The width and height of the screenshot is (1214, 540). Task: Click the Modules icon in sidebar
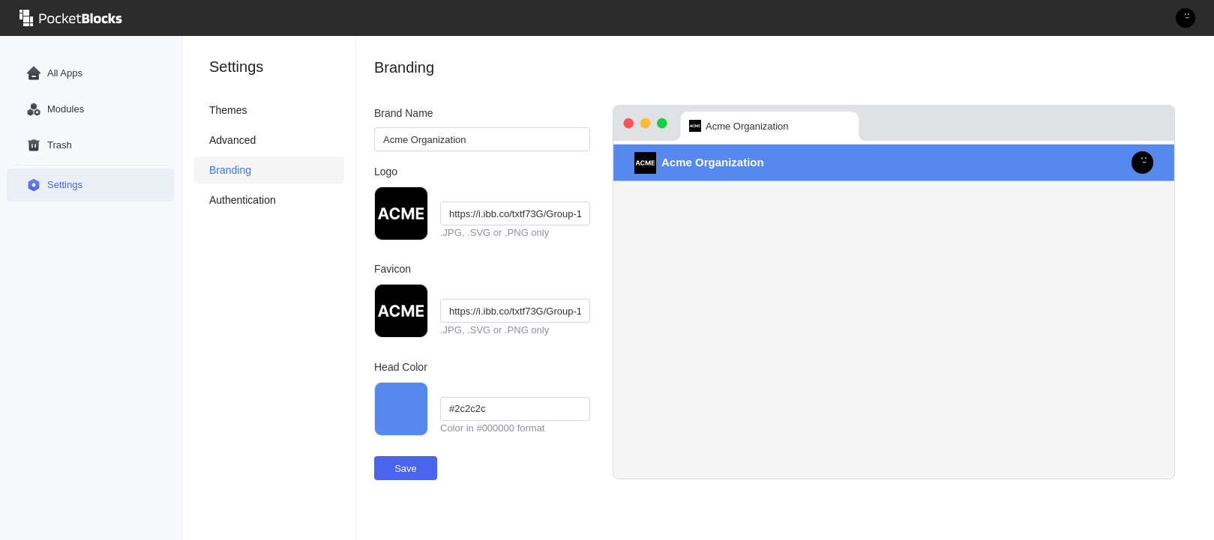click(x=34, y=109)
